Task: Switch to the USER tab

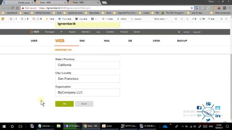Action: tap(34, 41)
